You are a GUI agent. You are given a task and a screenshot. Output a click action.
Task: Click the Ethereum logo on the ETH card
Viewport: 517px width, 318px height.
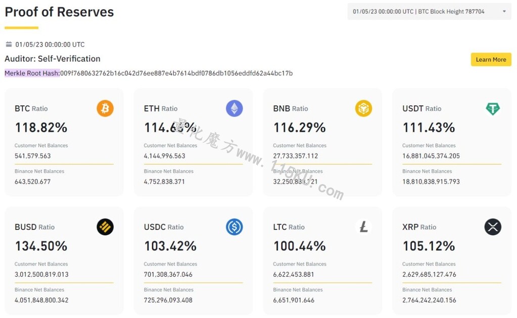click(234, 109)
